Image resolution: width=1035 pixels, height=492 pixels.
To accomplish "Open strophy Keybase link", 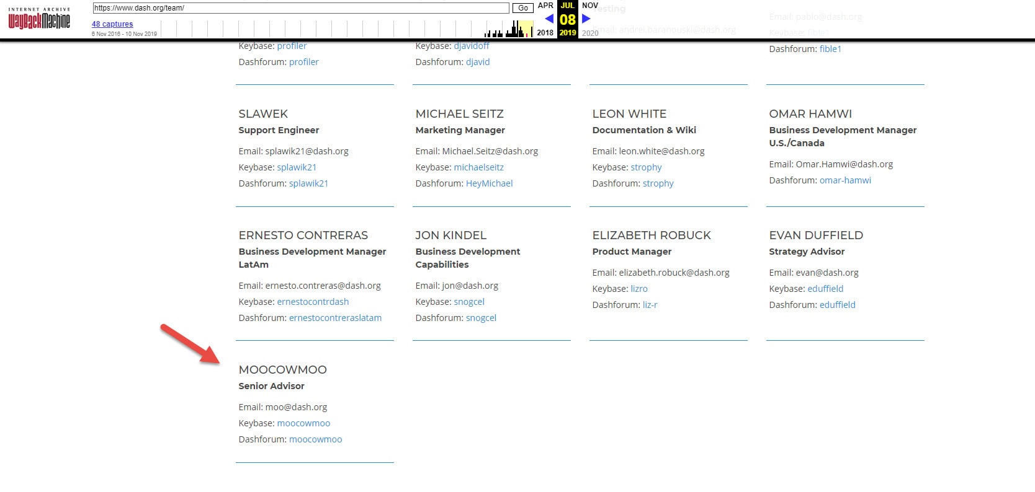I will 646,167.
